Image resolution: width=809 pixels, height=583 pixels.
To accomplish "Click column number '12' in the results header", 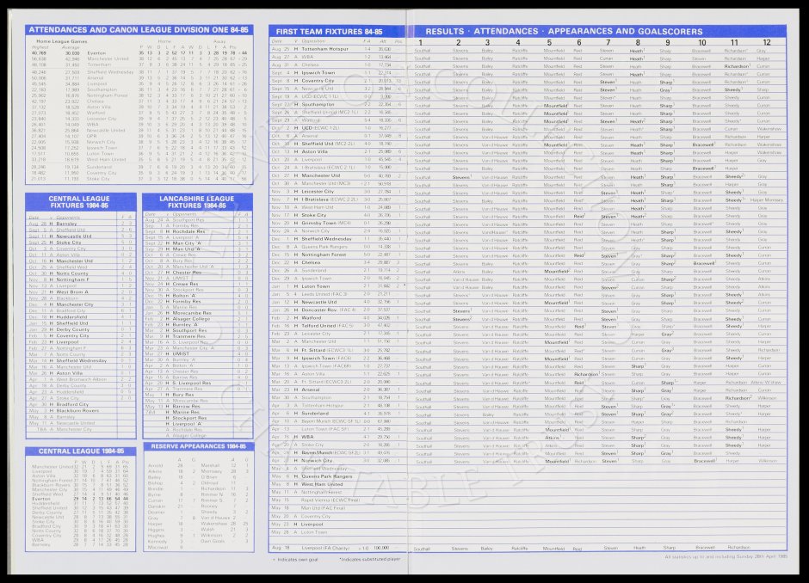I will pyautogui.click(x=767, y=43).
